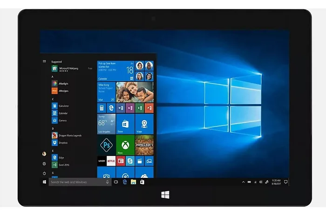326x211 pixels.
Task: Open the Photoshop Express tile
Action: (106, 146)
